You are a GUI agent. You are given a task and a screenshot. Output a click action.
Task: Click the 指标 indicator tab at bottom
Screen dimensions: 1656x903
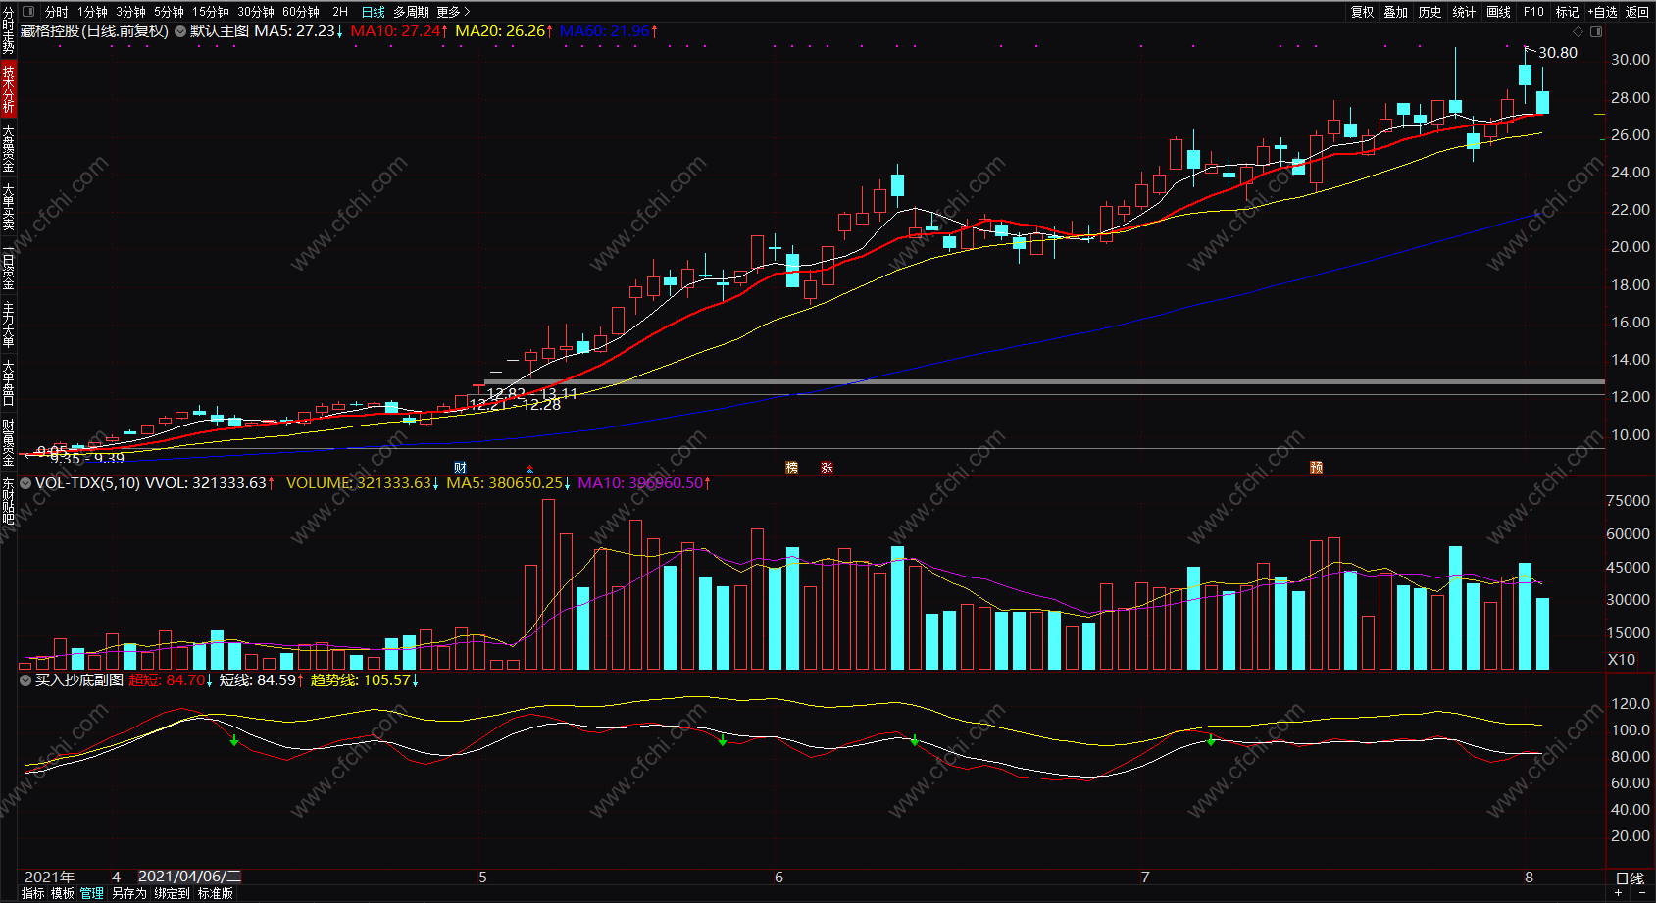[33, 893]
